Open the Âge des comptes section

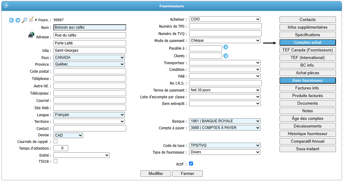coord(308,119)
